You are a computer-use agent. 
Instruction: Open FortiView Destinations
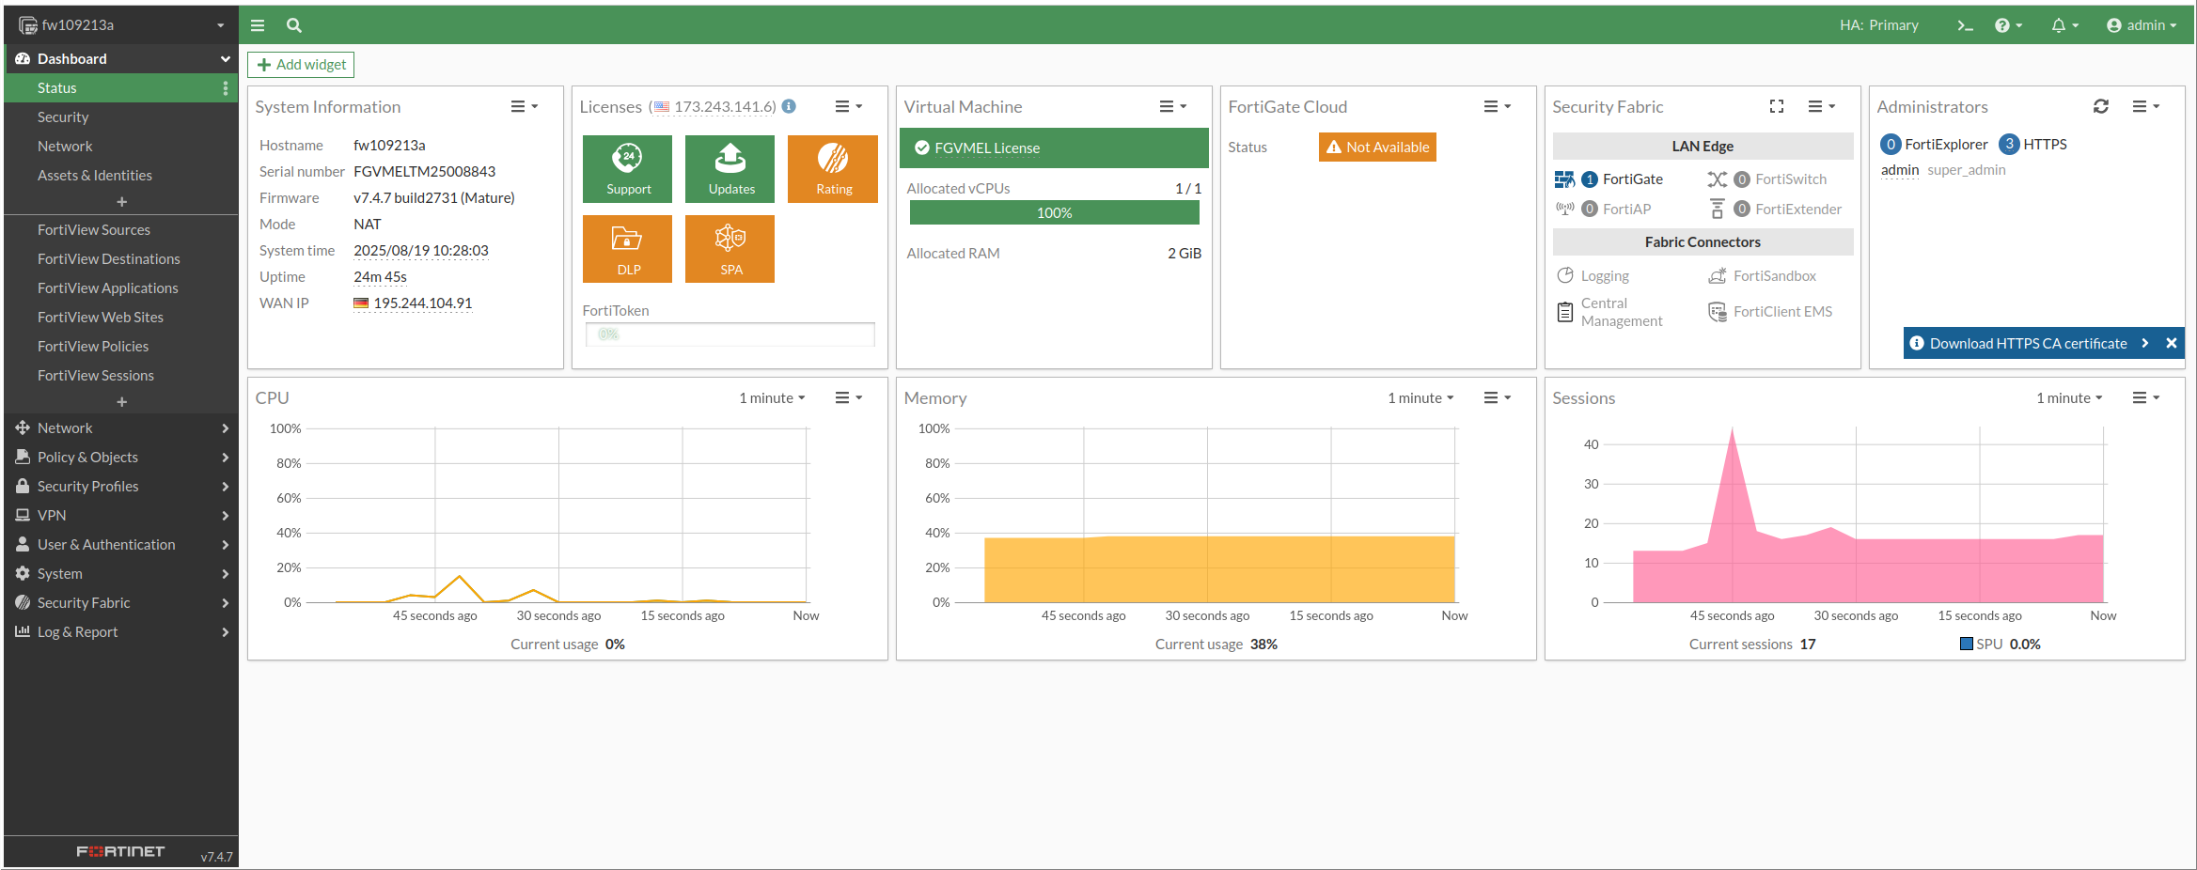pos(121,258)
